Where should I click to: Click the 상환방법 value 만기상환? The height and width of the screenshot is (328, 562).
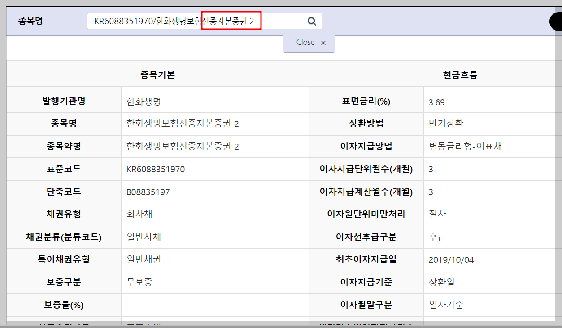click(445, 124)
